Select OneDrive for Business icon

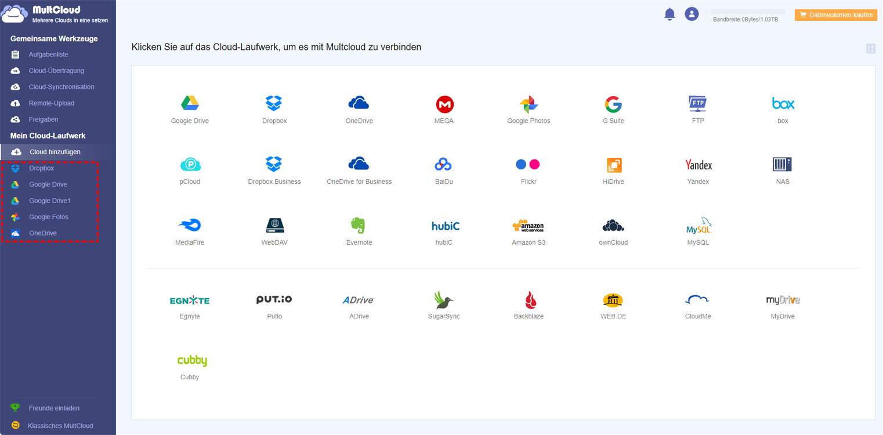pyautogui.click(x=359, y=164)
